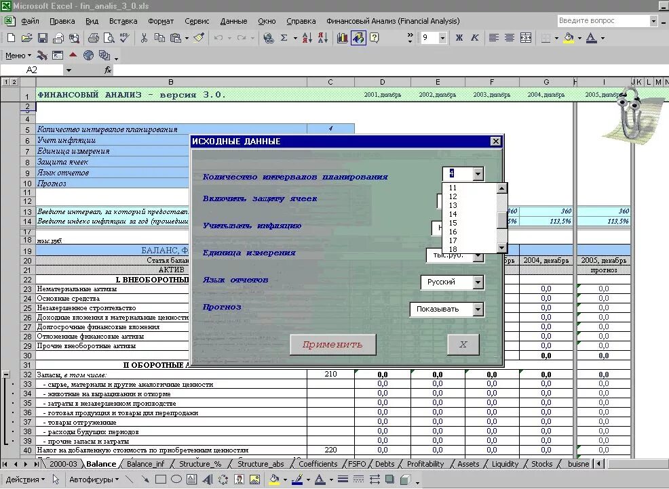
Task: Click the Fill Color paint bucket swatch
Action: pos(569,38)
